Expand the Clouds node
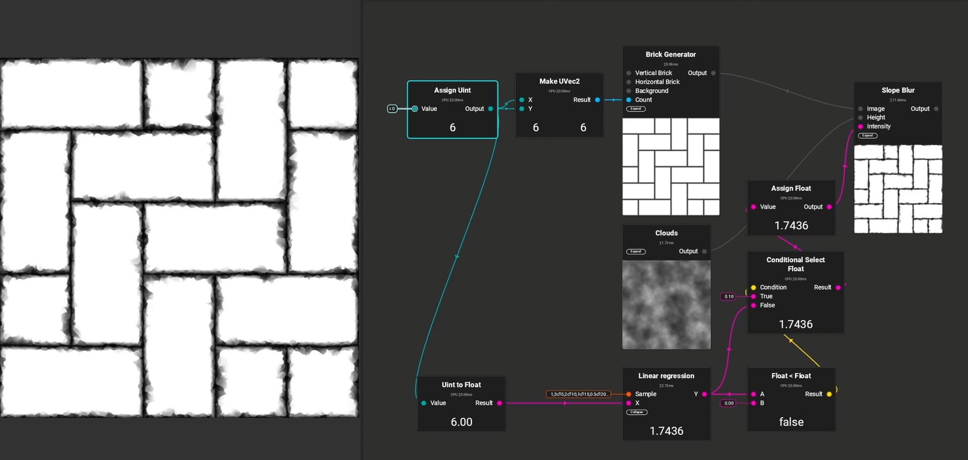This screenshot has width=968, height=460. coord(636,251)
